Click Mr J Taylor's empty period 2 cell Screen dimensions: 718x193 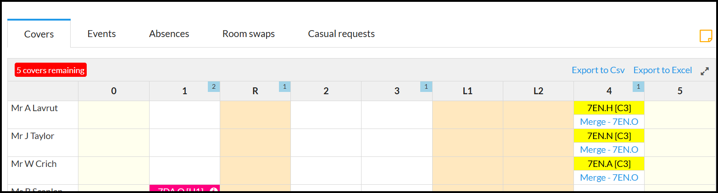326,143
